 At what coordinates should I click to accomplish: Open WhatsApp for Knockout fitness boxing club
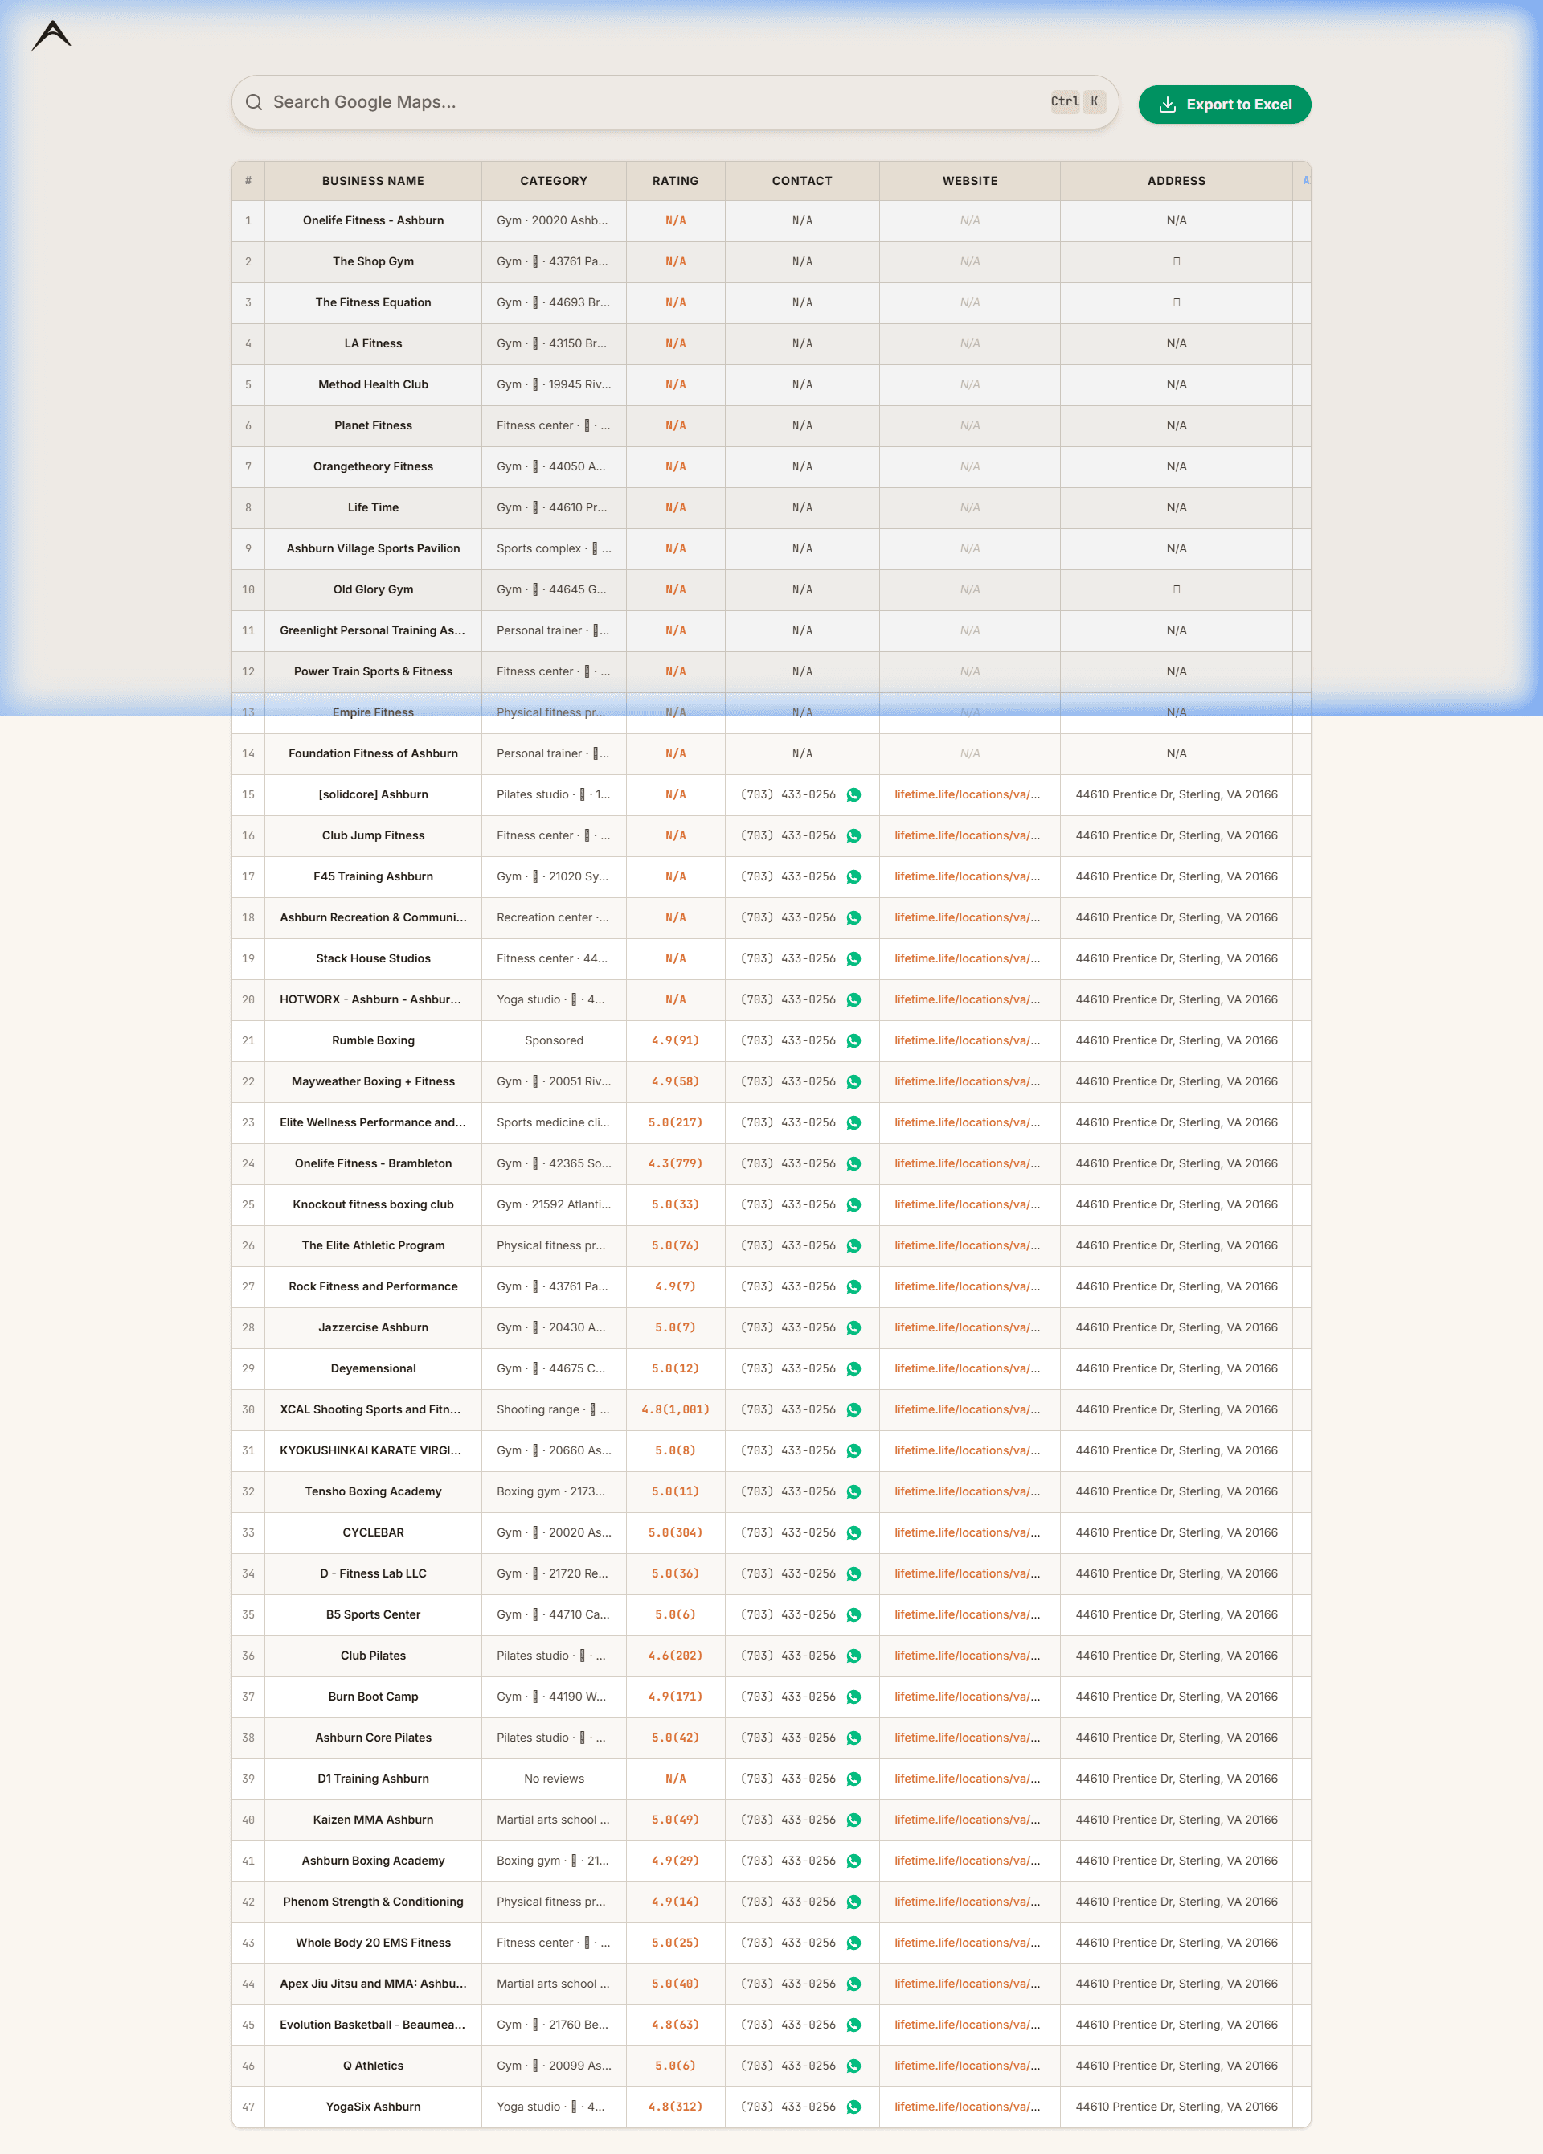coord(853,1205)
